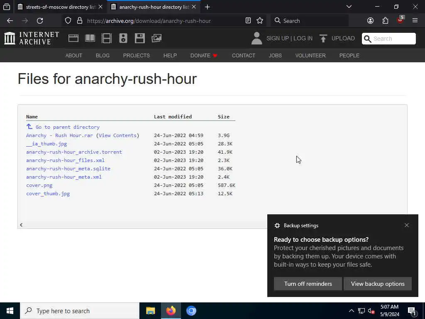Open File Explorer from the taskbar
425x319 pixels.
click(x=150, y=311)
